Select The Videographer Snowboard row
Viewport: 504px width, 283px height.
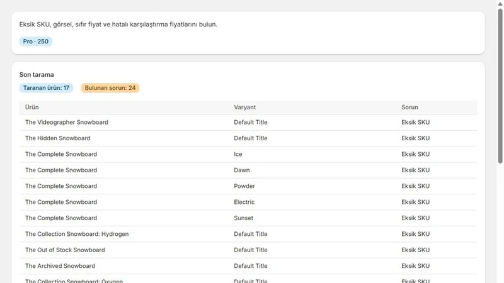[248, 122]
